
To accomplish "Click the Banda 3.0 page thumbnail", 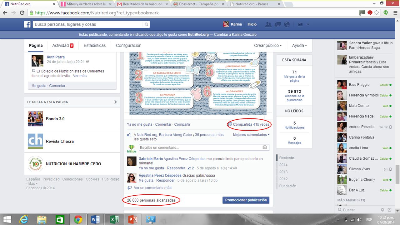I will click(35, 119).
